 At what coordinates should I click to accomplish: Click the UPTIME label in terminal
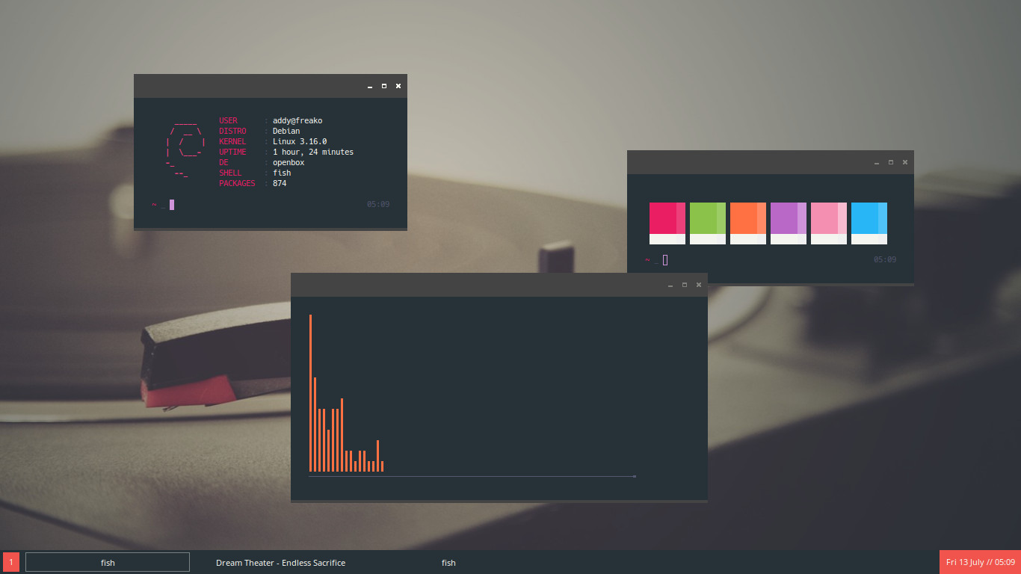pos(232,152)
